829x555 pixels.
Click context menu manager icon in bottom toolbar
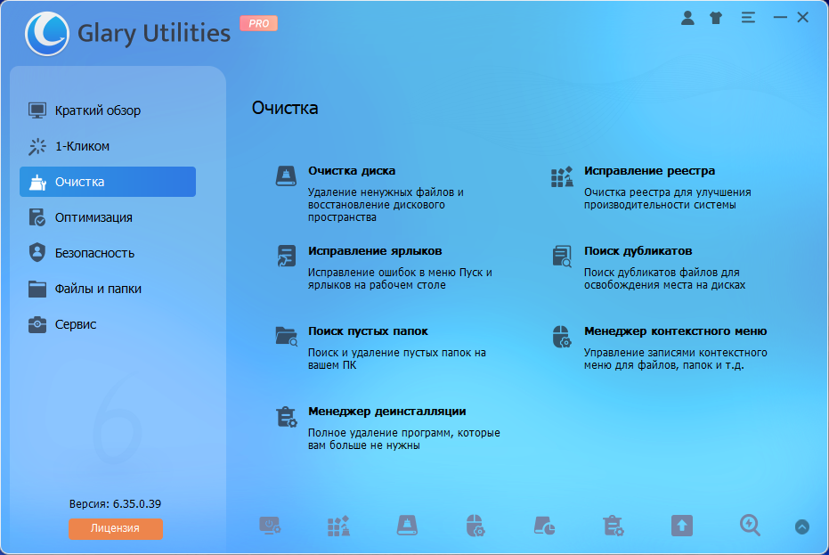pos(475,526)
